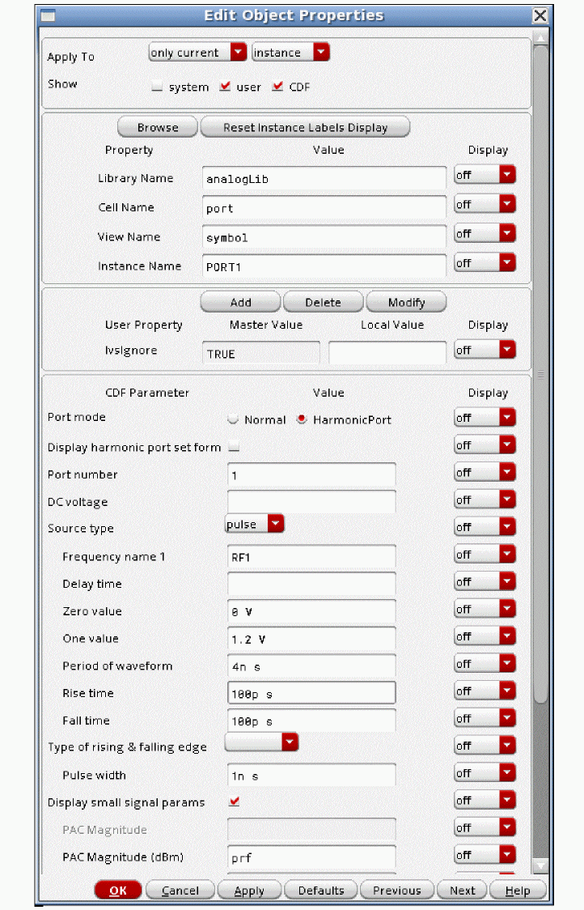Screen dimensions: 584x910
Task: Click the Rise time input field
Action: tap(311, 693)
